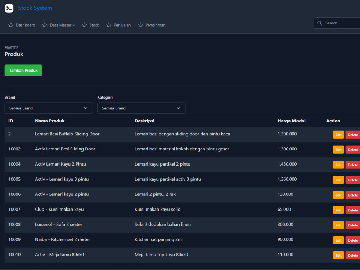Delete Lunarsol - Sofa 2 seater
The height and width of the screenshot is (270, 360).
click(x=353, y=225)
